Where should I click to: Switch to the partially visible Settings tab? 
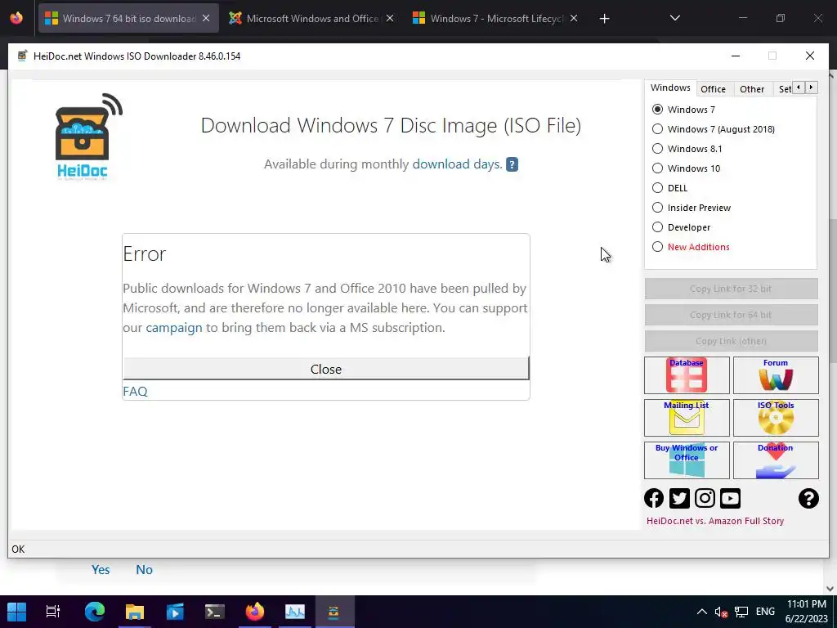pos(784,88)
